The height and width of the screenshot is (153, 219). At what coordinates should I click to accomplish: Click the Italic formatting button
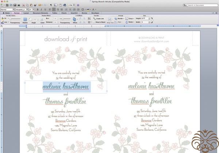click(41, 9)
